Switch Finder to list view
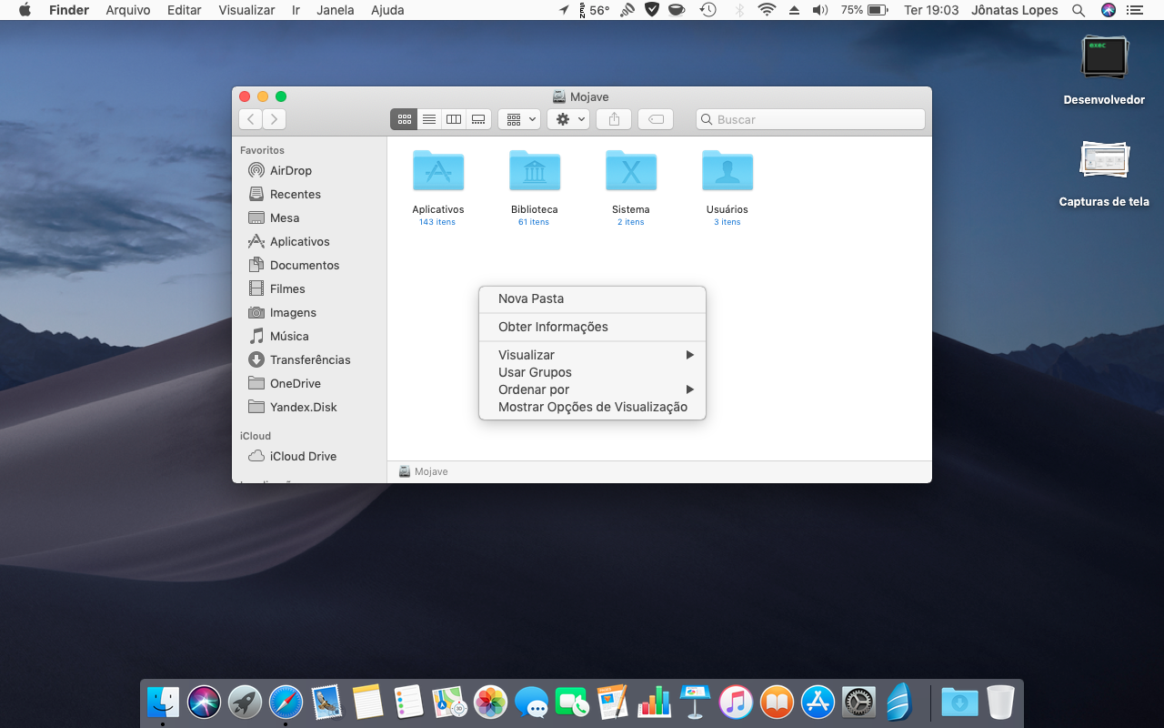 point(429,119)
